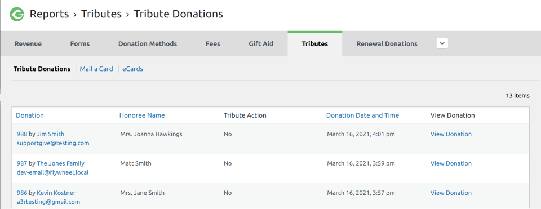Open donation number 987
Image resolution: width=541 pixels, height=209 pixels.
click(x=22, y=163)
